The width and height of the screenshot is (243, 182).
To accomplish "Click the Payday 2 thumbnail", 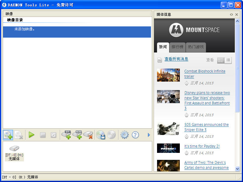I will click(168, 148).
